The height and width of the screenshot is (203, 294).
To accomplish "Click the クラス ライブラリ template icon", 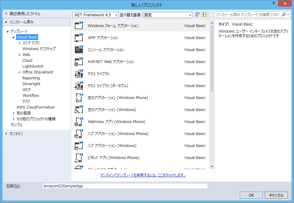I will [x=79, y=74].
